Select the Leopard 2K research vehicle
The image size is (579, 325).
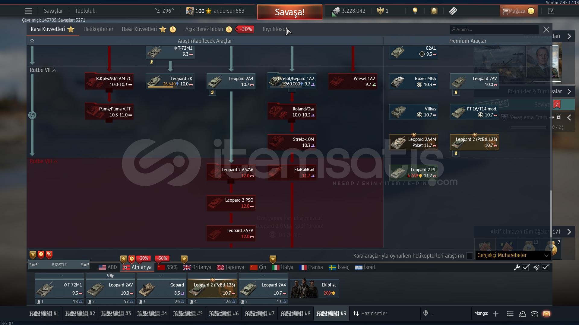[170, 81]
